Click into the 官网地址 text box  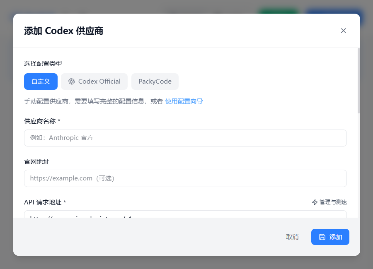click(185, 178)
